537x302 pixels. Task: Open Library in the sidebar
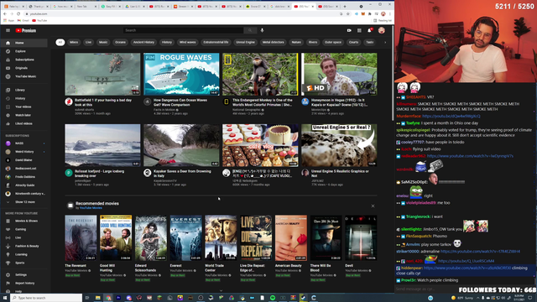(x=24, y=90)
